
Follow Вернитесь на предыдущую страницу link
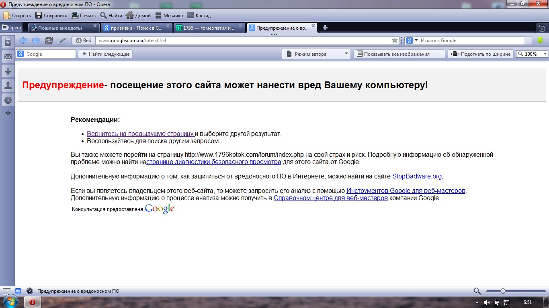pyautogui.click(x=140, y=134)
